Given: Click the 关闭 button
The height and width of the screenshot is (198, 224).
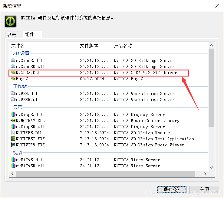Looking at the screenshot, I should [x=204, y=189].
